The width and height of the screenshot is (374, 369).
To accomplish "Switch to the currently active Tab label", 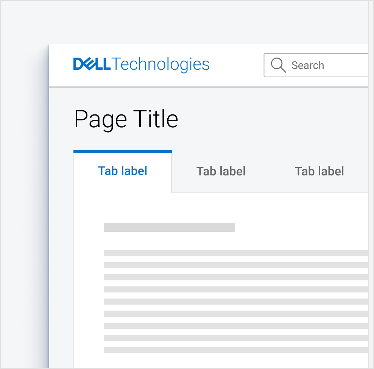I will coord(123,171).
